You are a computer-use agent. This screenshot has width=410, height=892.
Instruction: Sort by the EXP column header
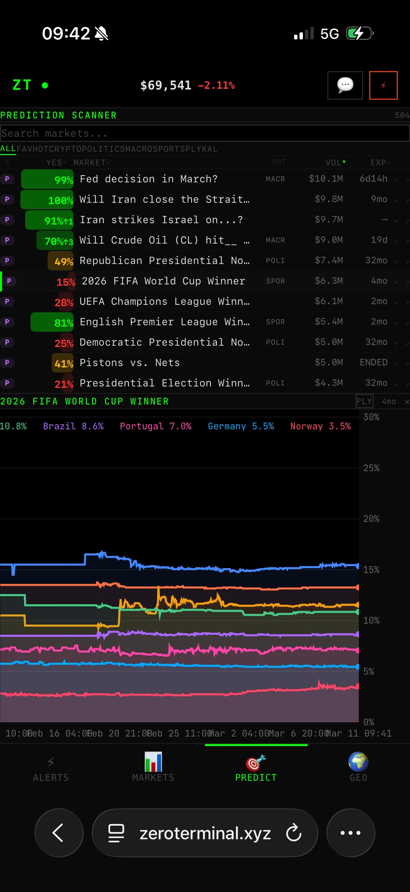pos(380,162)
